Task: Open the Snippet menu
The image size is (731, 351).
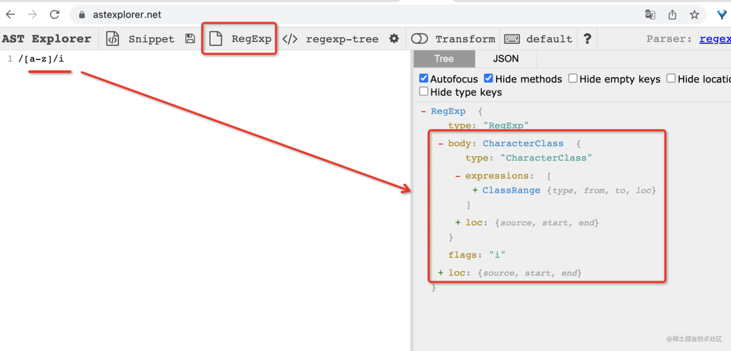Action: [x=152, y=39]
